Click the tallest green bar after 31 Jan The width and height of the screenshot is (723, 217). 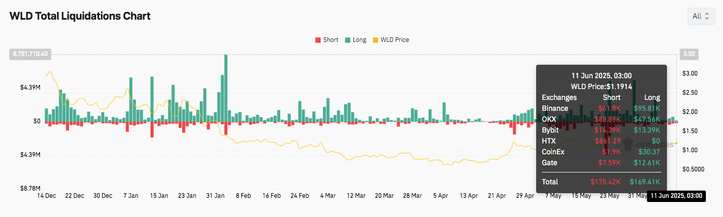coord(226,88)
